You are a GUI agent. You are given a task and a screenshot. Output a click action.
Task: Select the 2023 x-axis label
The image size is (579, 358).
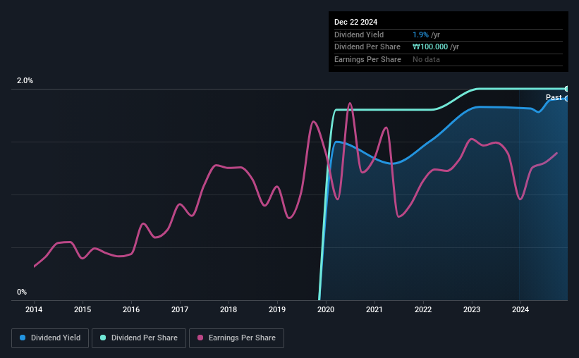click(472, 309)
